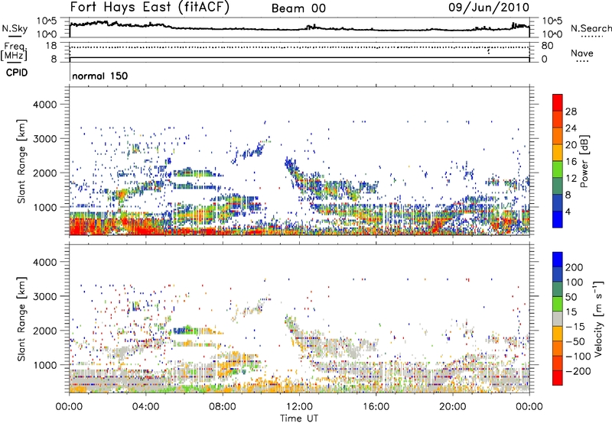Click the gray segment of the velocity colorbar
Screen dimensions: 612x423
point(558,318)
